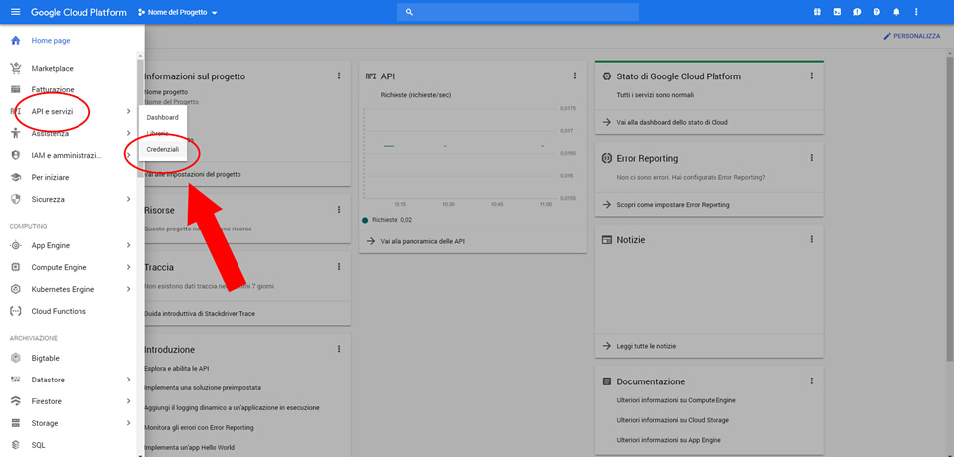Click the Per iniziare graduation cap icon
The image size is (954, 457).
coord(16,177)
